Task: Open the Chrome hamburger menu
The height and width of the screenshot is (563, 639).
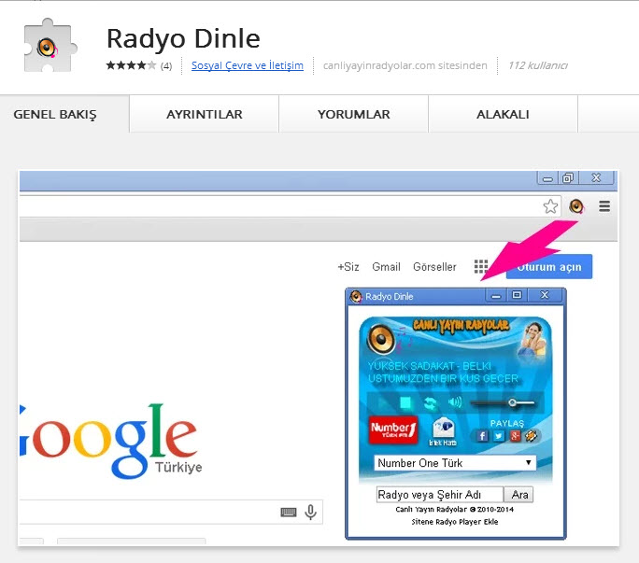Action: click(604, 206)
